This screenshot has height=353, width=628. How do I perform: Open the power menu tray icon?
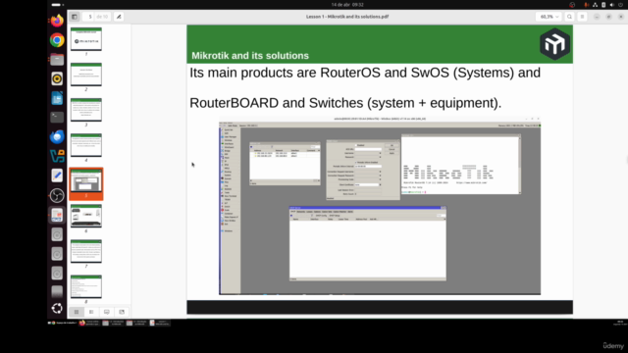click(620, 5)
